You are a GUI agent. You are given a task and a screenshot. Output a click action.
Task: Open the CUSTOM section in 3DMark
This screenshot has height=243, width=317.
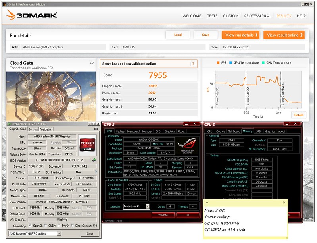pos(231,16)
